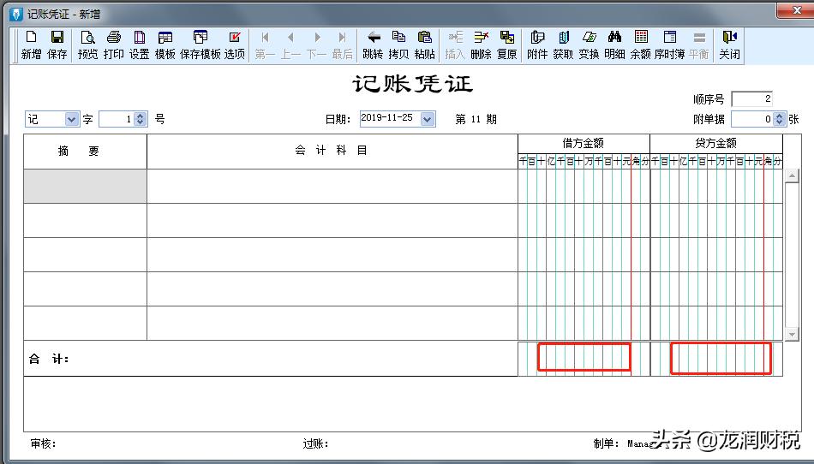Click the 第 11 期 period text

pyautogui.click(x=476, y=119)
